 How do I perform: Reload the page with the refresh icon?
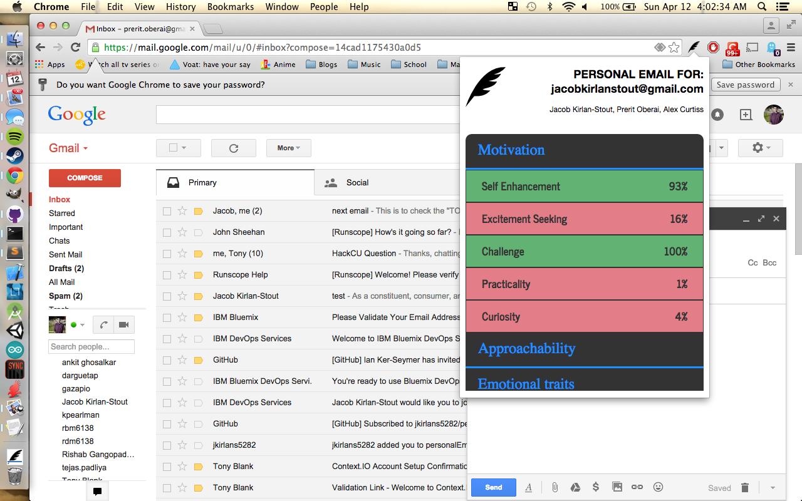pyautogui.click(x=75, y=47)
